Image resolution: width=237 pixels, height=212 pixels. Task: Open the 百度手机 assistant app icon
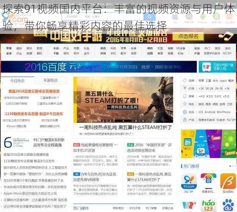click(x=208, y=181)
